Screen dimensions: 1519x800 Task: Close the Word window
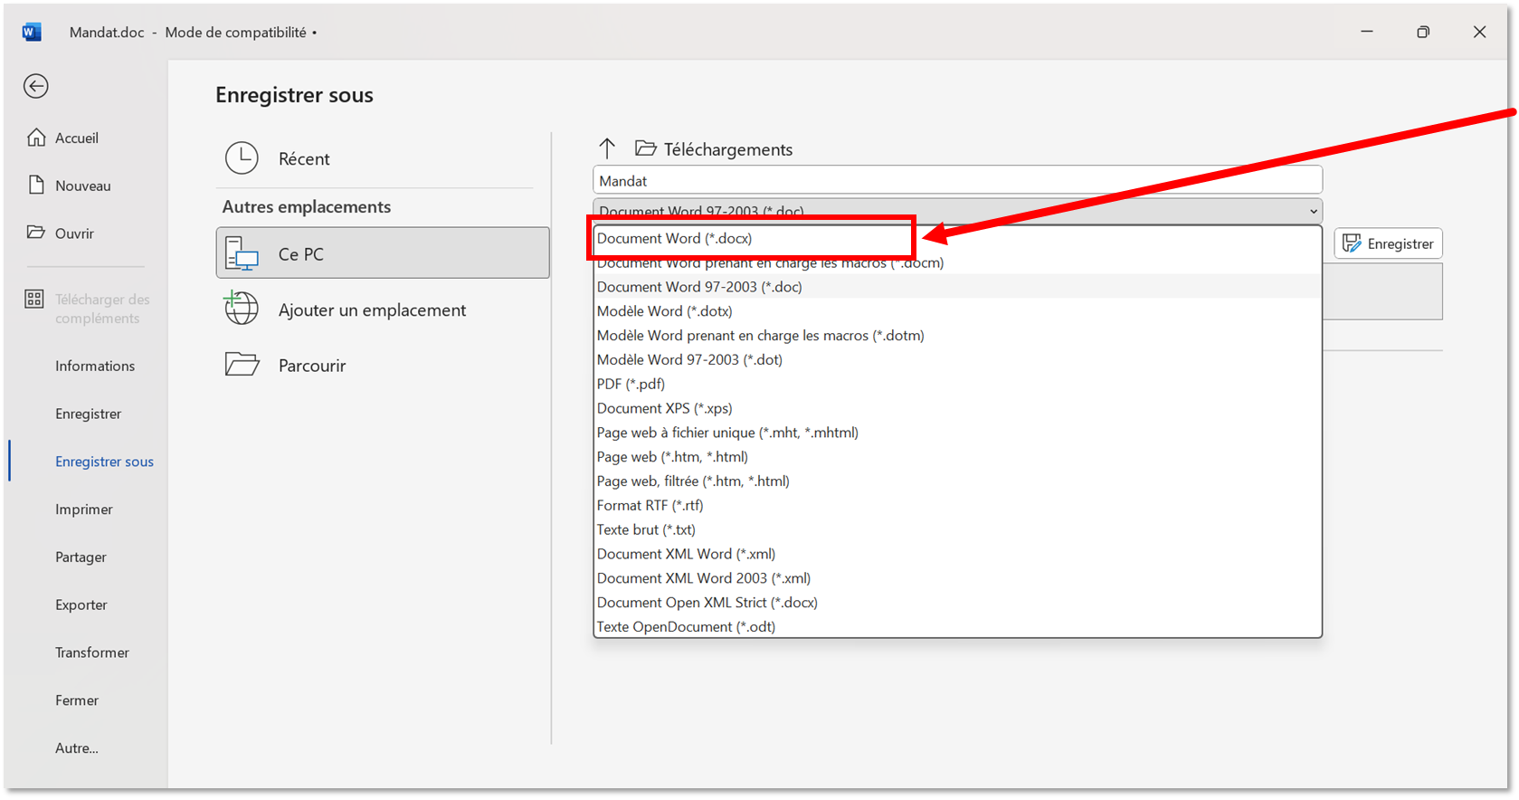(x=1479, y=32)
